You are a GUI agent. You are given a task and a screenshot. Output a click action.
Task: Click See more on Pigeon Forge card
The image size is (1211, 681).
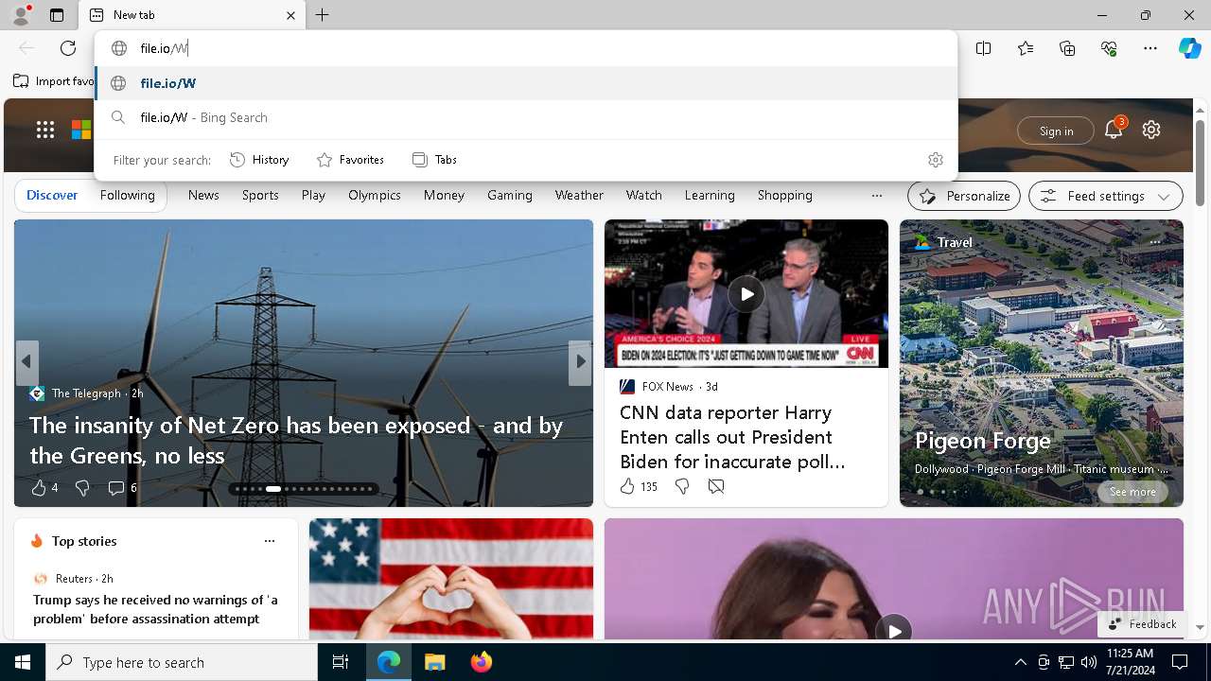1132,492
